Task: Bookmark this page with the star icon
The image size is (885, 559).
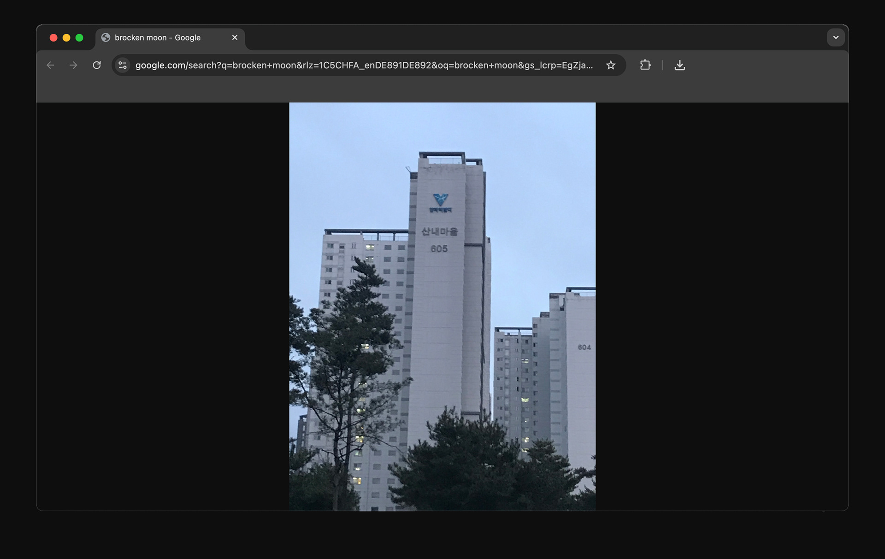Action: (611, 65)
